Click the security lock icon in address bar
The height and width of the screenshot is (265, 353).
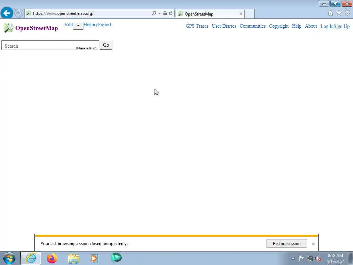[x=165, y=13]
